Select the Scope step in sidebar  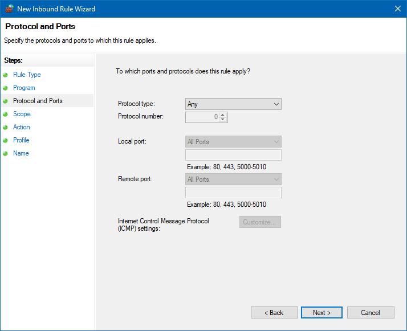(x=22, y=114)
